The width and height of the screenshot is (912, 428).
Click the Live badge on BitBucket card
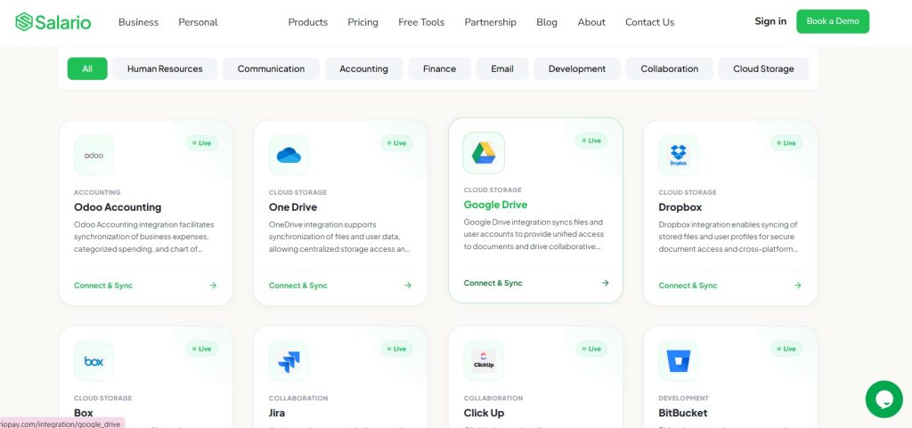click(786, 349)
